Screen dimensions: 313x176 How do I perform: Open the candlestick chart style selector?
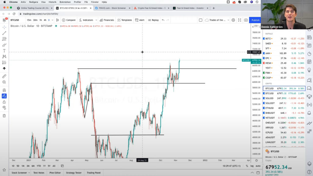point(57,20)
